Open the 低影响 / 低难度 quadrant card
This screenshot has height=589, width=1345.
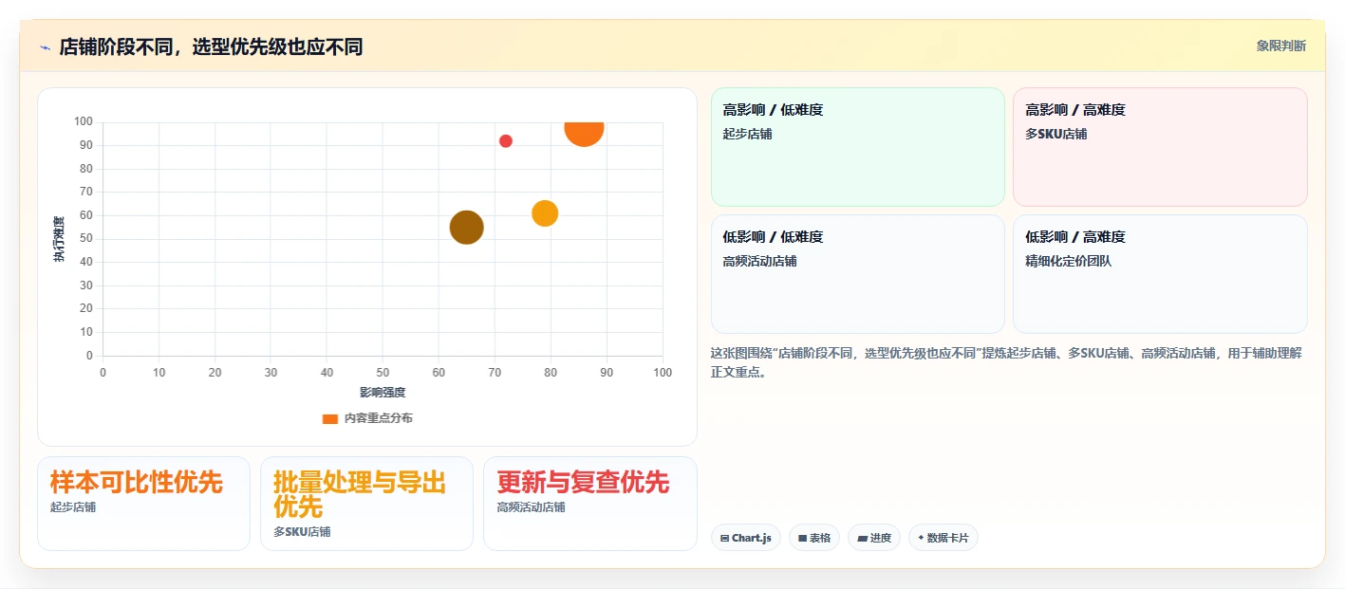(858, 274)
